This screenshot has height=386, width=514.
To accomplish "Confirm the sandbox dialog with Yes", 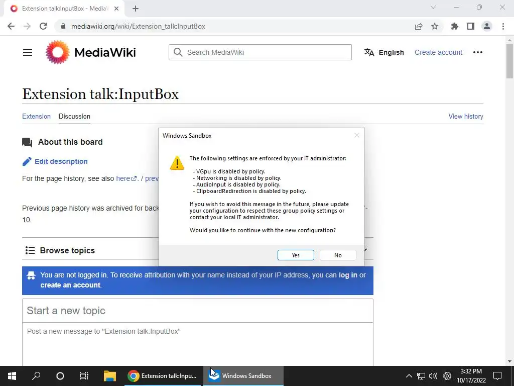I will pos(296,255).
